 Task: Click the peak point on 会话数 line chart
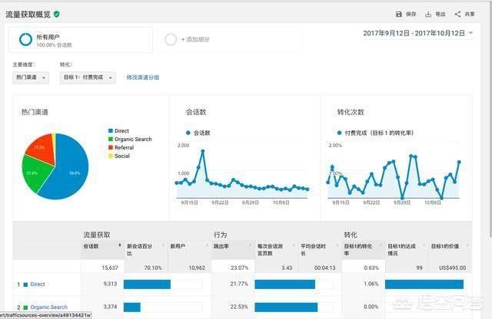point(202,151)
